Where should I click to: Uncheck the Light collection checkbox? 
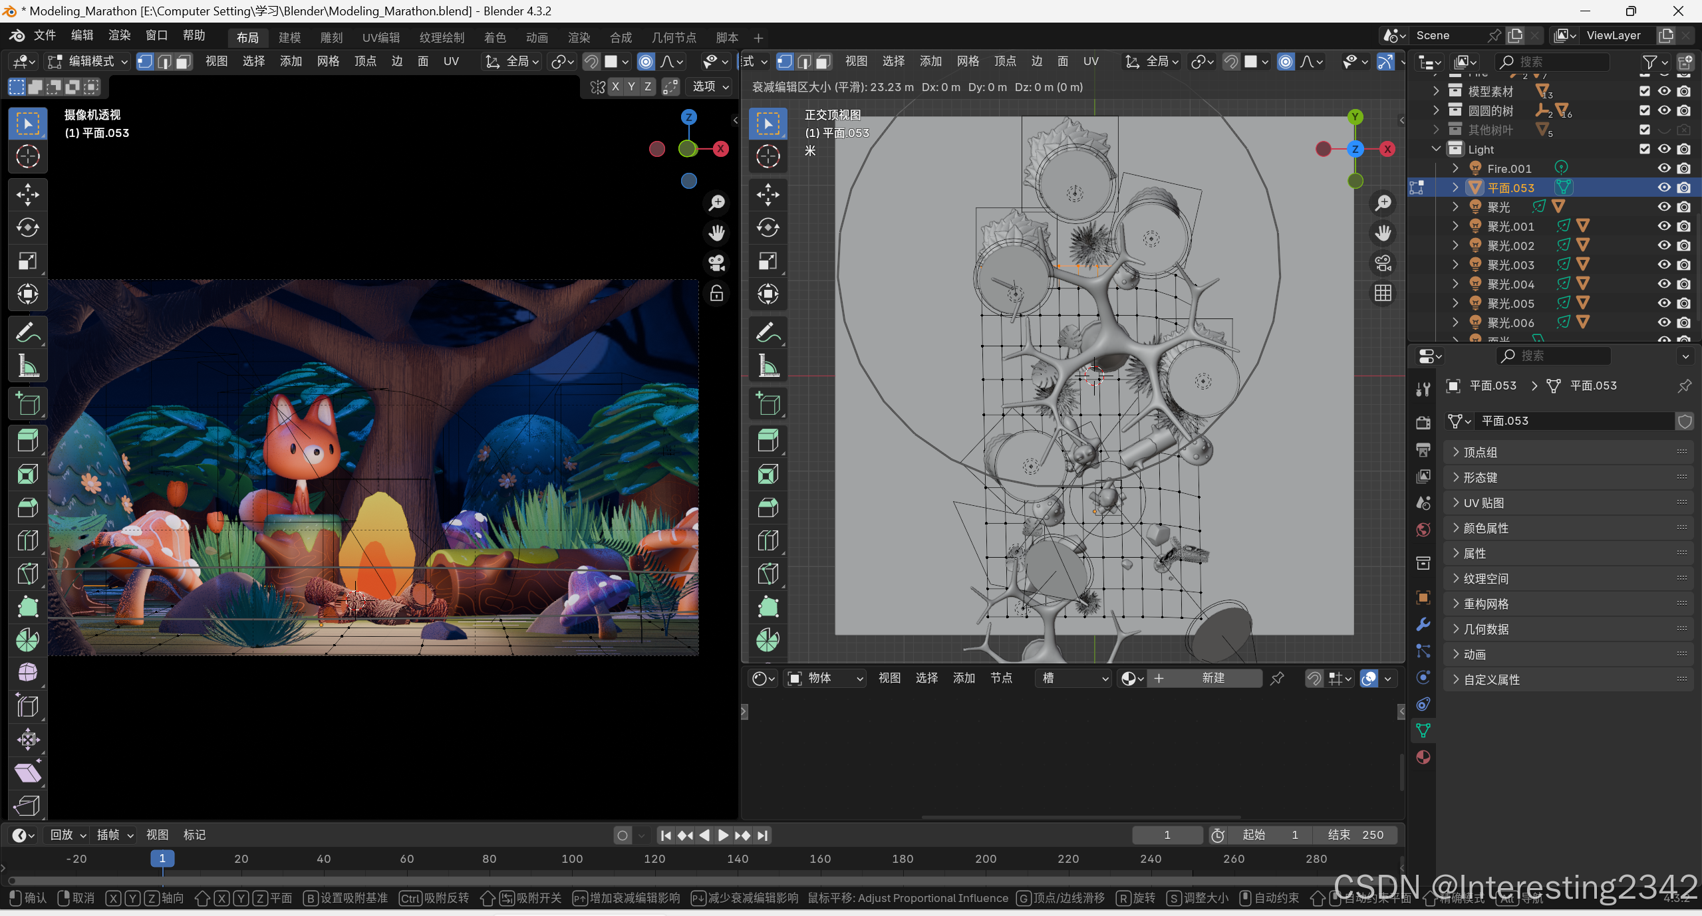pyautogui.click(x=1644, y=149)
